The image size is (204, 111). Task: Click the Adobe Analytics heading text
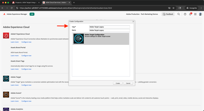tap(17, 109)
